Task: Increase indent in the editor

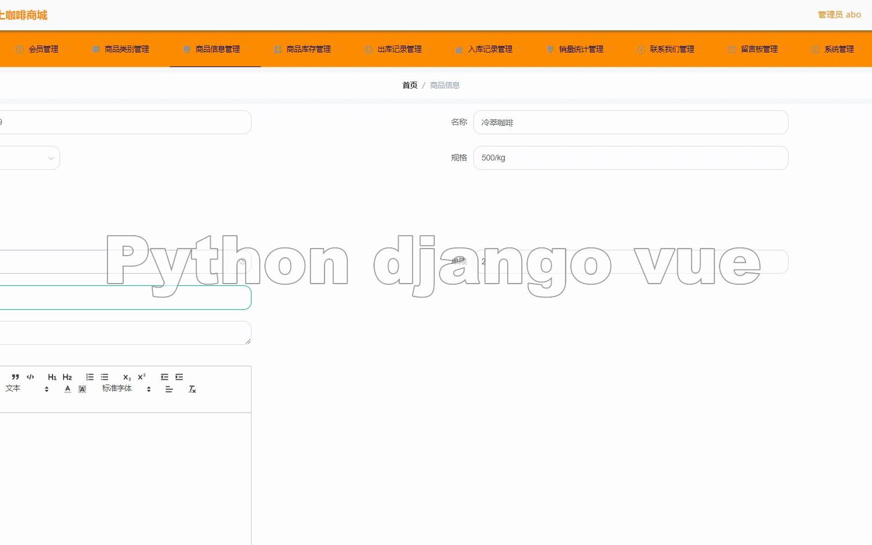Action: tap(179, 377)
